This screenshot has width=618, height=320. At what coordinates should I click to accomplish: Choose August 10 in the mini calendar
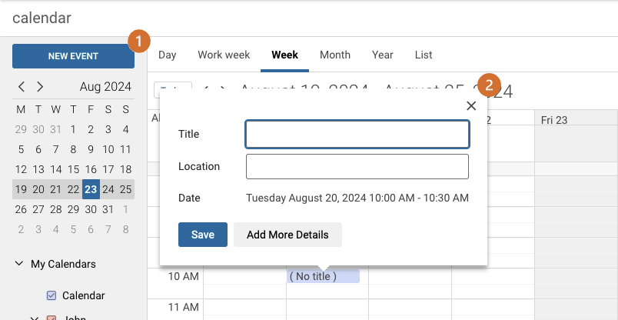tap(108, 149)
